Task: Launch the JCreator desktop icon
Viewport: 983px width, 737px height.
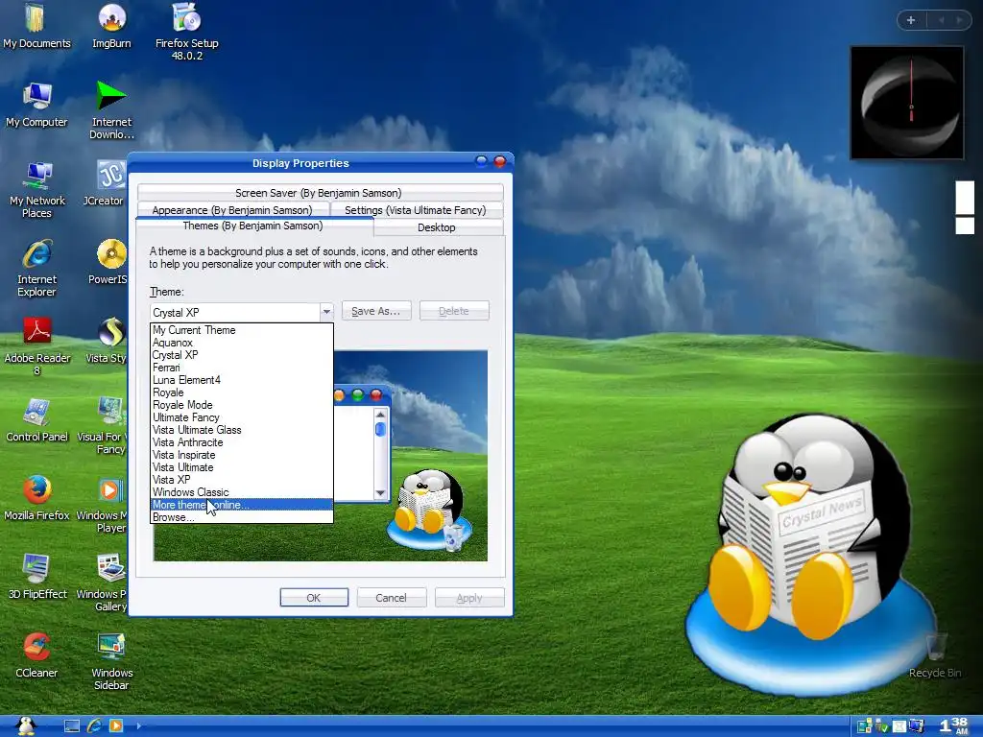Action: pos(104,182)
